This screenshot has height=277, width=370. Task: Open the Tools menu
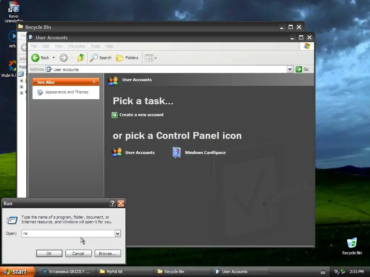point(95,46)
